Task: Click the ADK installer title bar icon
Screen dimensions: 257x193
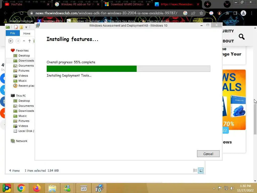Action: point(38,25)
